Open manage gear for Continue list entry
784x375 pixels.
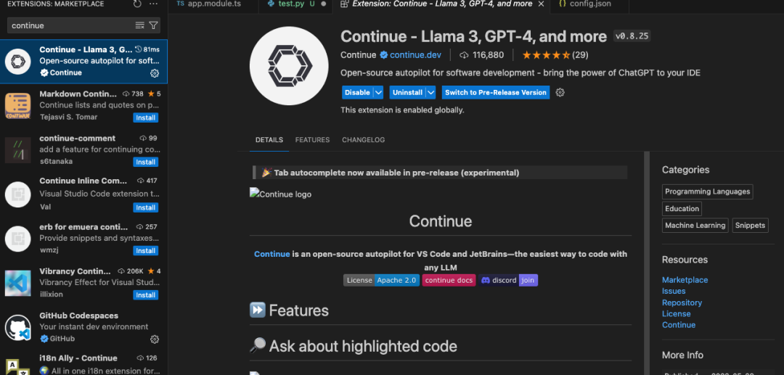click(155, 73)
